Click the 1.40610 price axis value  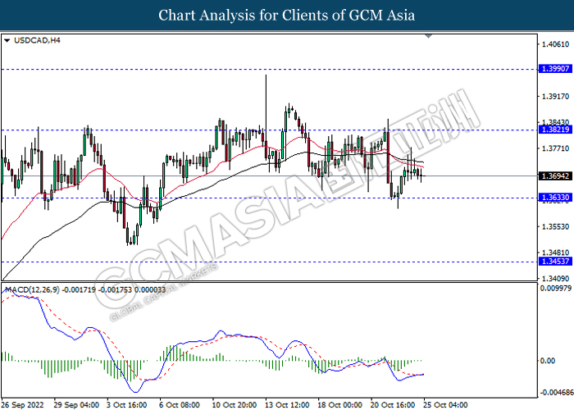555,44
